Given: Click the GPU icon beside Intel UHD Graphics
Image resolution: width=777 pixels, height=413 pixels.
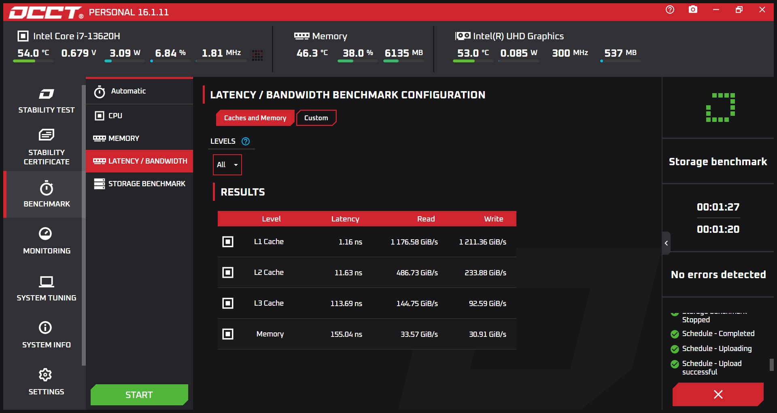Looking at the screenshot, I should pos(463,36).
